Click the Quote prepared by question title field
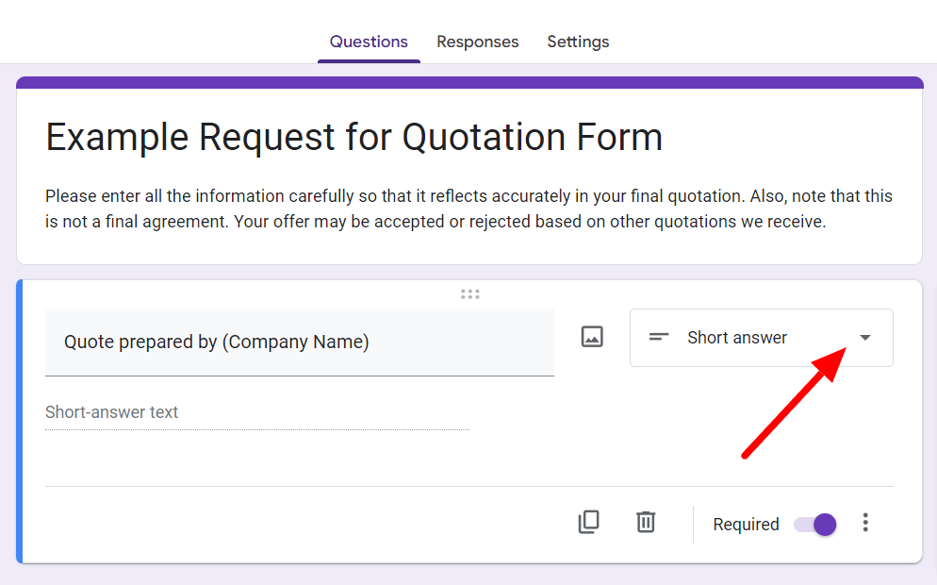This screenshot has height=585, width=937. [300, 343]
